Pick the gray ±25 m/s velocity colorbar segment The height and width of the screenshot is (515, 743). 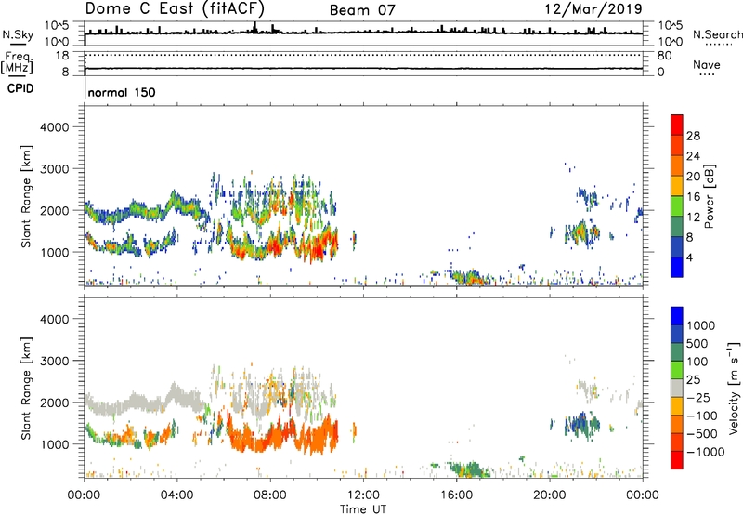(677, 388)
